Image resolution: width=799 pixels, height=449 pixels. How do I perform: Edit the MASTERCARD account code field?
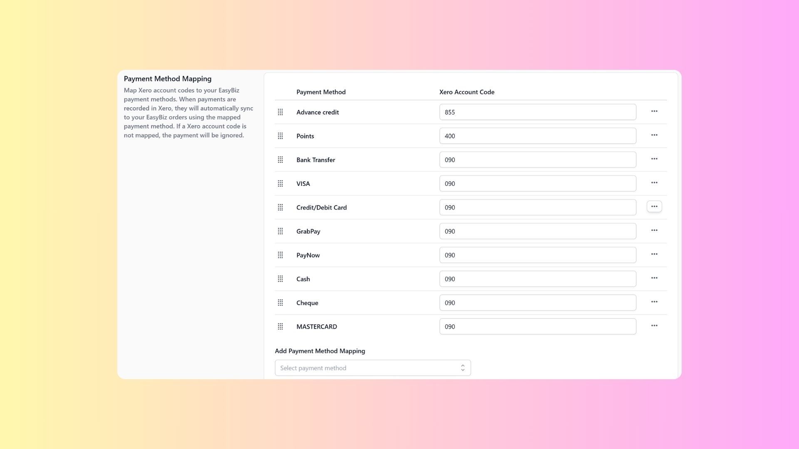pyautogui.click(x=538, y=327)
